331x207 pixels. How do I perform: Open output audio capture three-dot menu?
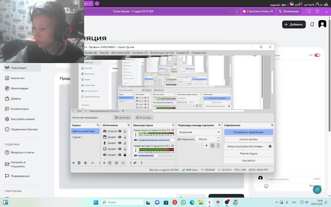coord(136,150)
